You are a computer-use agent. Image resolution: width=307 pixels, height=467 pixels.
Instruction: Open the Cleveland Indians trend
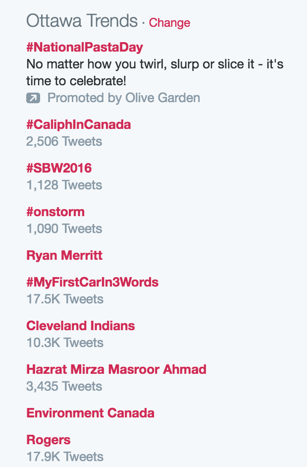(81, 326)
